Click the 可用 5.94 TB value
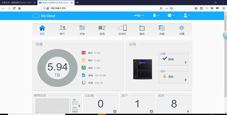 pyautogui.click(x=99, y=83)
